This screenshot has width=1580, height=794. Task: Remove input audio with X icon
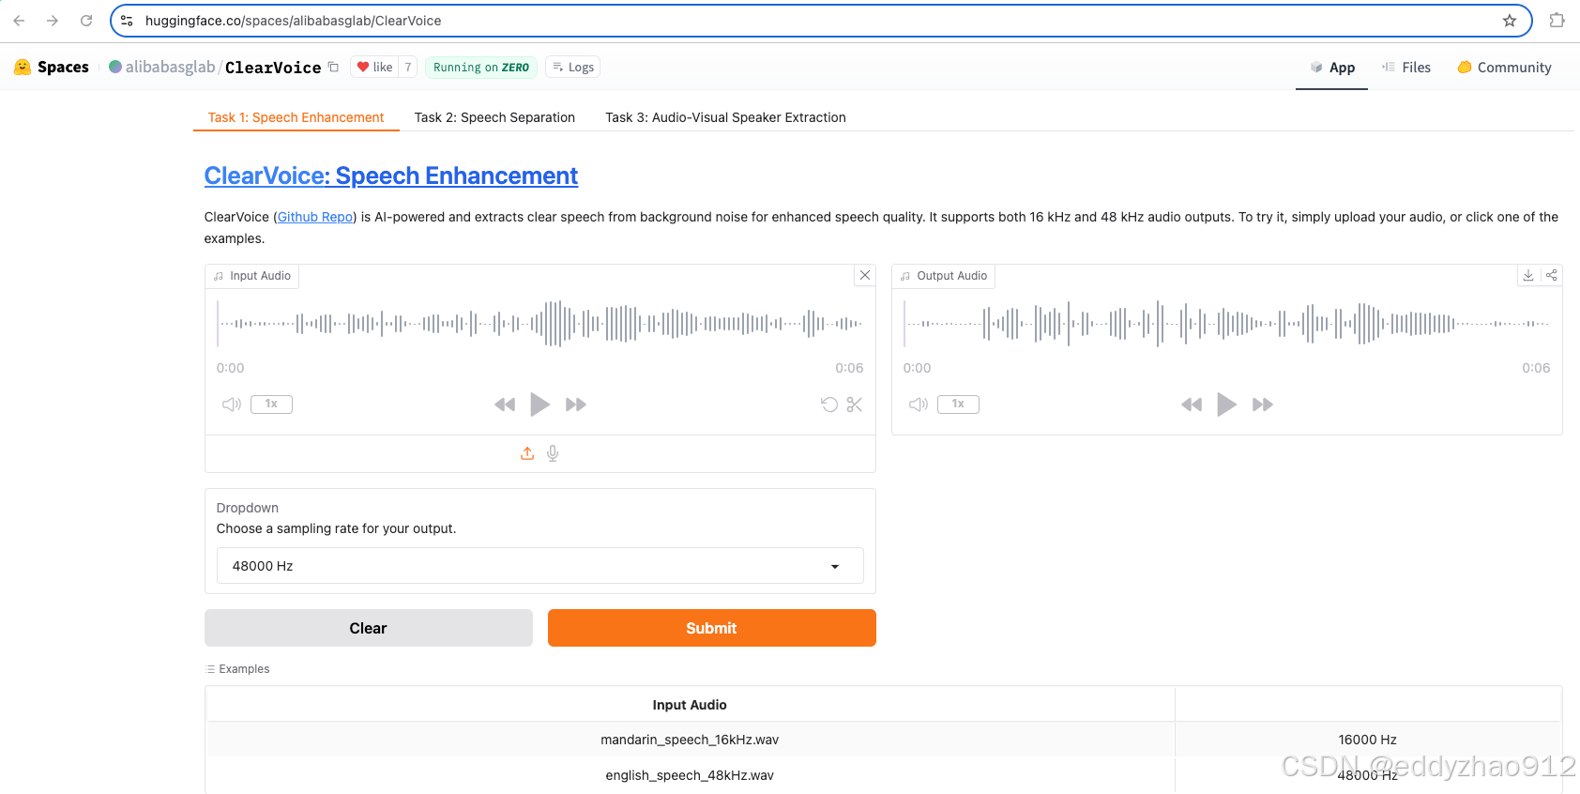tap(865, 275)
